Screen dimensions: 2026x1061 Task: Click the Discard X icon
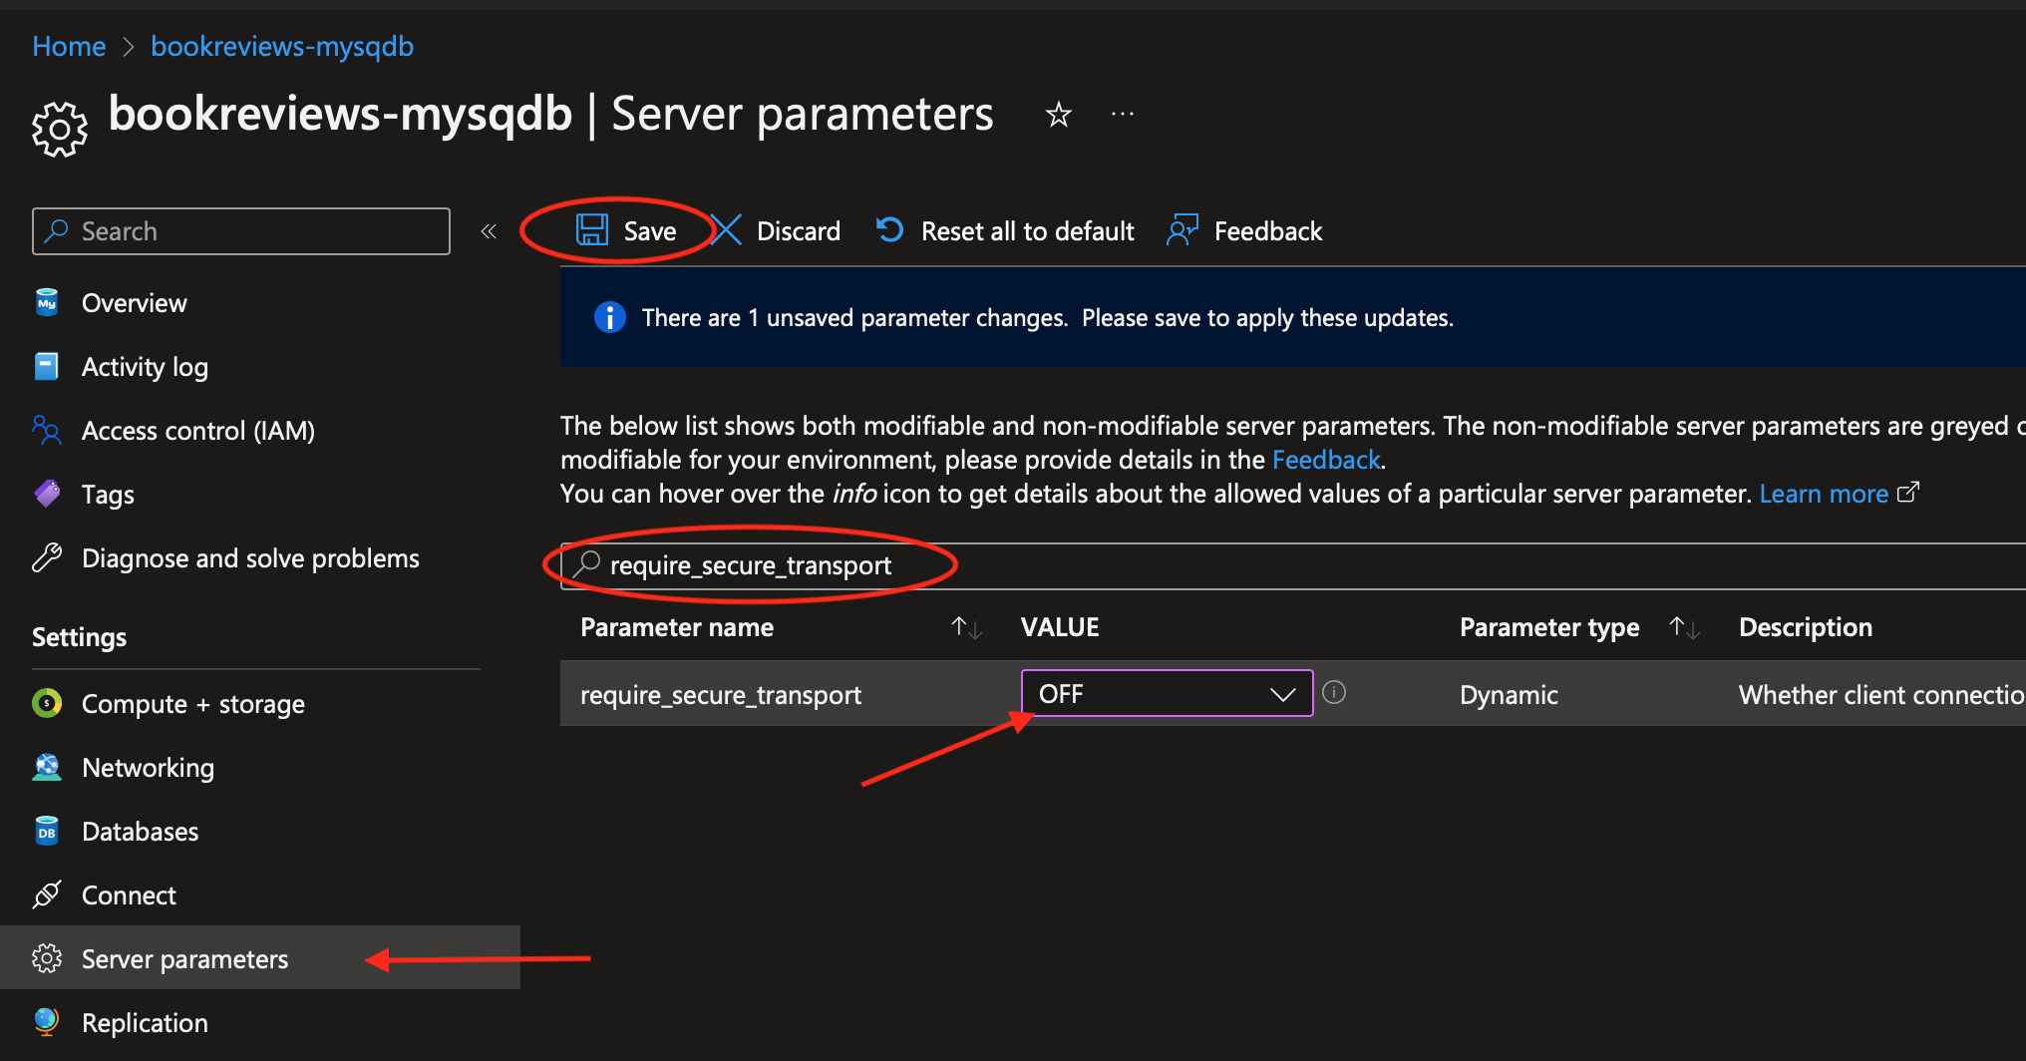(x=726, y=230)
